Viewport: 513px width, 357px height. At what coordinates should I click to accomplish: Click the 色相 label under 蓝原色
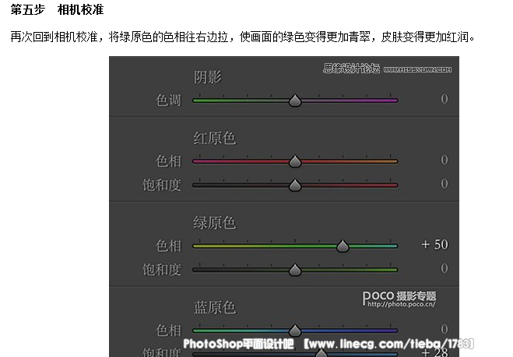[x=168, y=330]
